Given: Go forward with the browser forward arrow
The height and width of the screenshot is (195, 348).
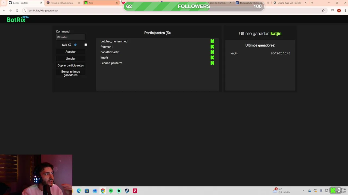Looking at the screenshot, I should point(10,11).
